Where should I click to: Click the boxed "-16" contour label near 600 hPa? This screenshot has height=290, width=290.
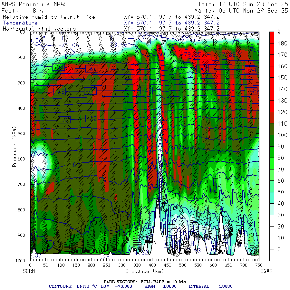tap(71, 164)
